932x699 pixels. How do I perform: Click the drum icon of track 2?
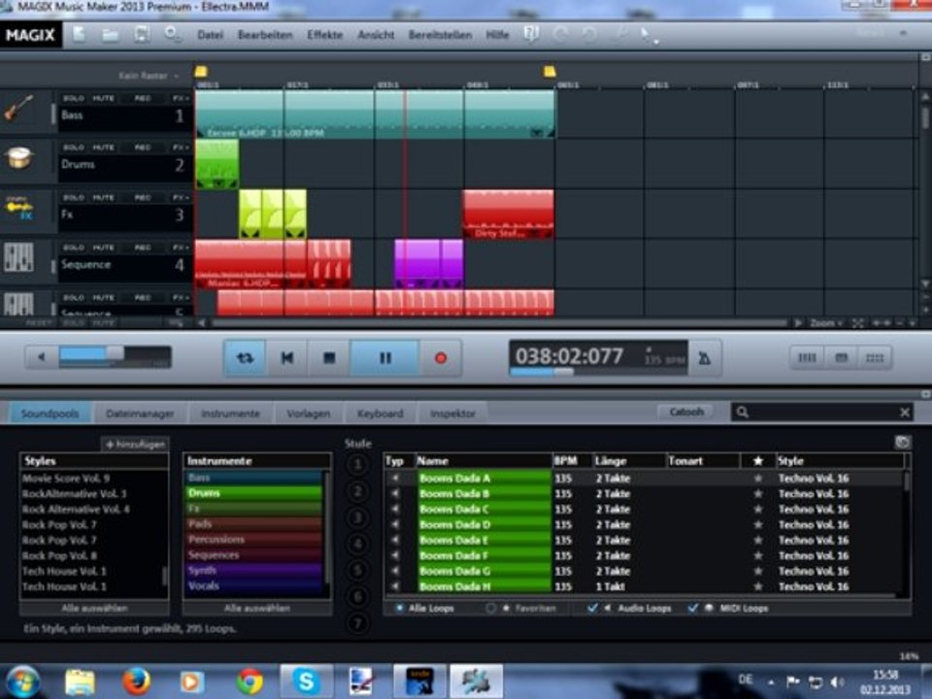click(x=18, y=158)
